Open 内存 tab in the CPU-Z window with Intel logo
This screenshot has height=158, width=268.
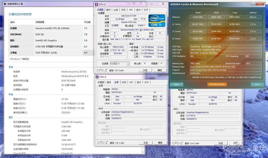point(124,10)
